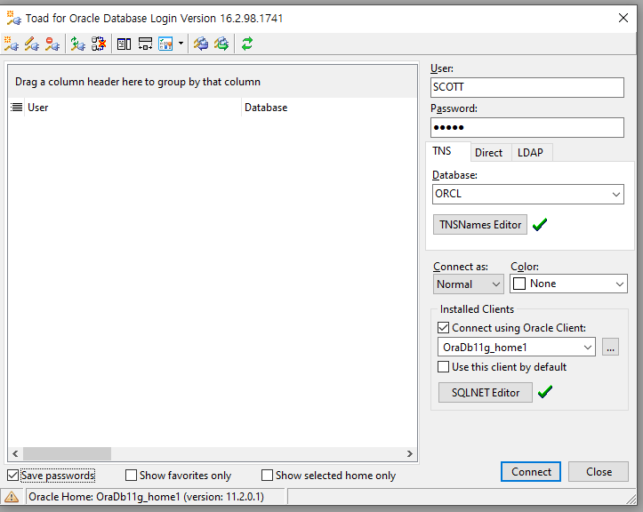Open the ORCL Database dropdown

(x=616, y=195)
